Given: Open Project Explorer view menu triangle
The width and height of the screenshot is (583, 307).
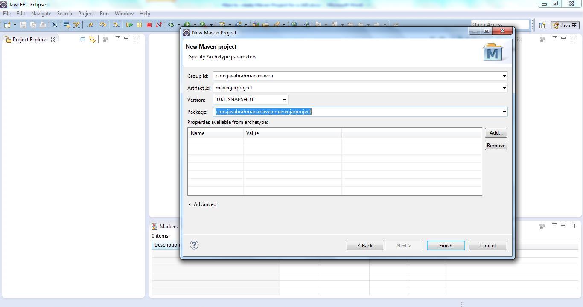Looking at the screenshot, I should pos(118,38).
